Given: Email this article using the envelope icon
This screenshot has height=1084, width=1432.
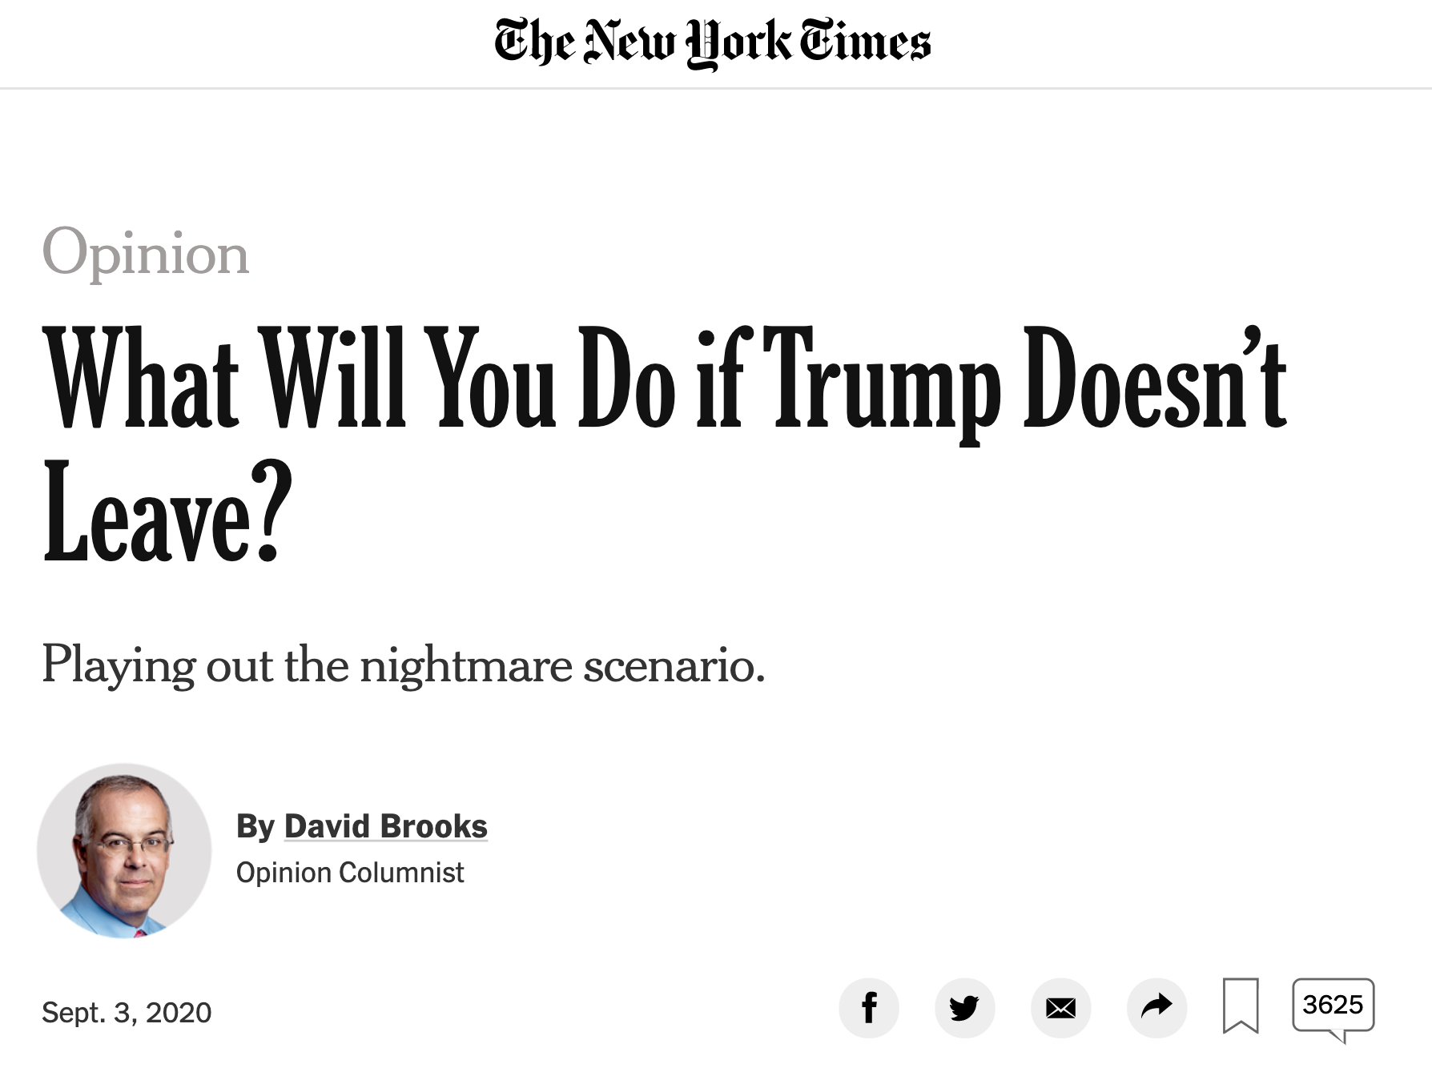Looking at the screenshot, I should [x=1060, y=1007].
